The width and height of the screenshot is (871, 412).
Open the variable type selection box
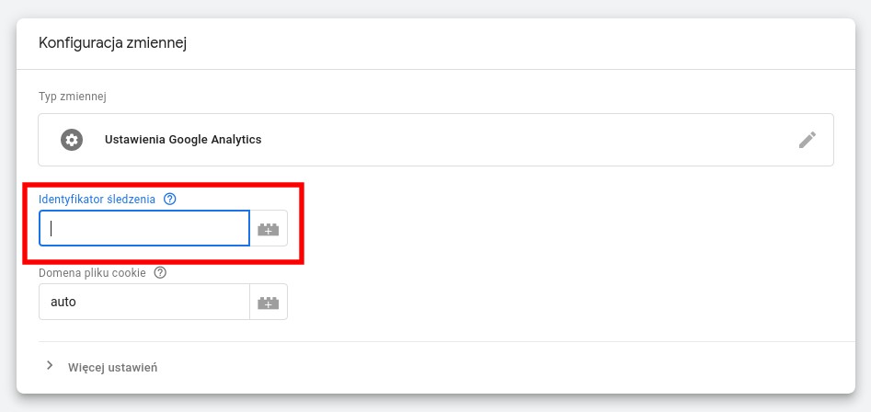436,140
